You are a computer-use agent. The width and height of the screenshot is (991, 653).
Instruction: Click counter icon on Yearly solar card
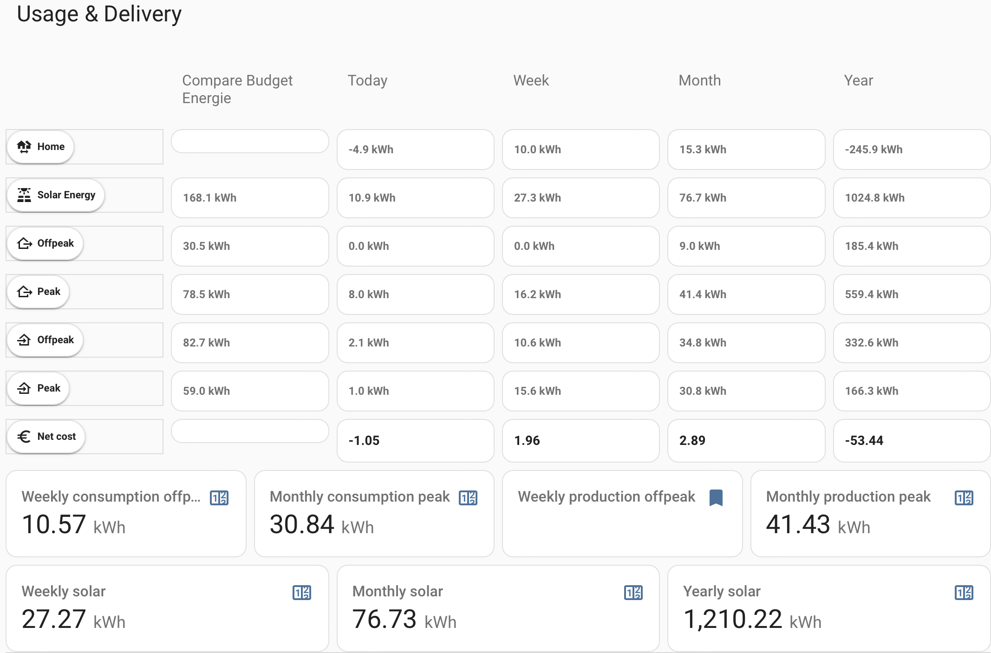[x=964, y=593]
